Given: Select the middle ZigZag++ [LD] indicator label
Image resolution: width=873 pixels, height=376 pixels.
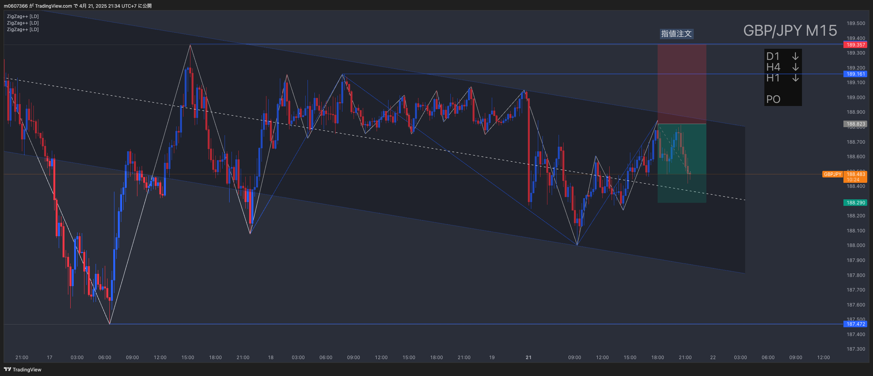Looking at the screenshot, I should (x=23, y=23).
